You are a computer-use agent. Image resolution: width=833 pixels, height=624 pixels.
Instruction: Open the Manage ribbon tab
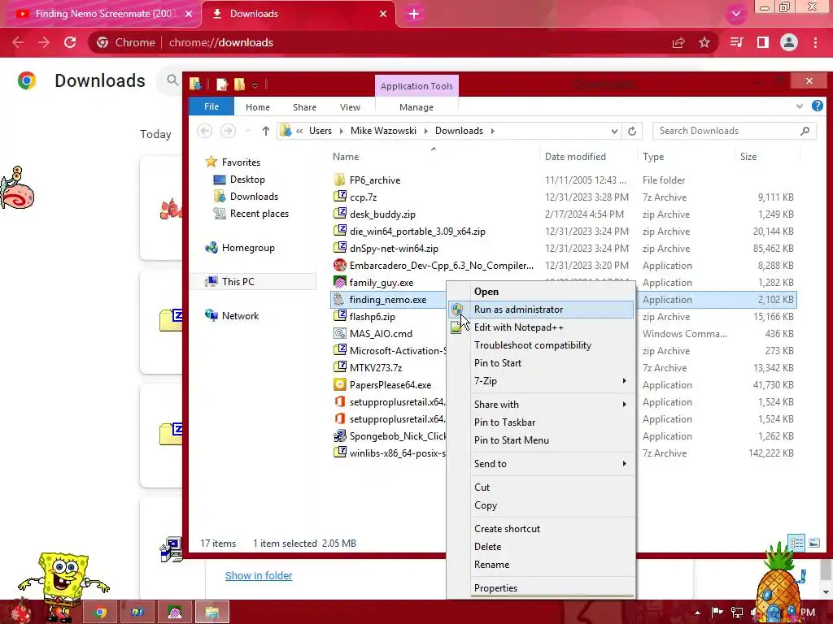pos(416,107)
